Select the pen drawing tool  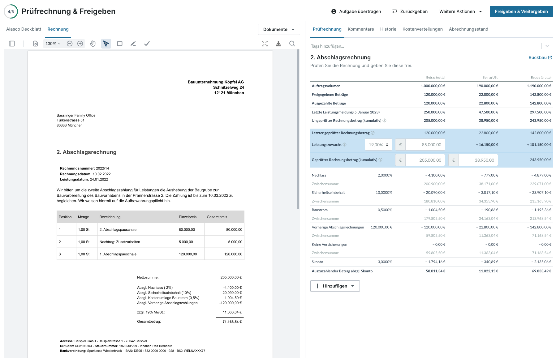133,44
